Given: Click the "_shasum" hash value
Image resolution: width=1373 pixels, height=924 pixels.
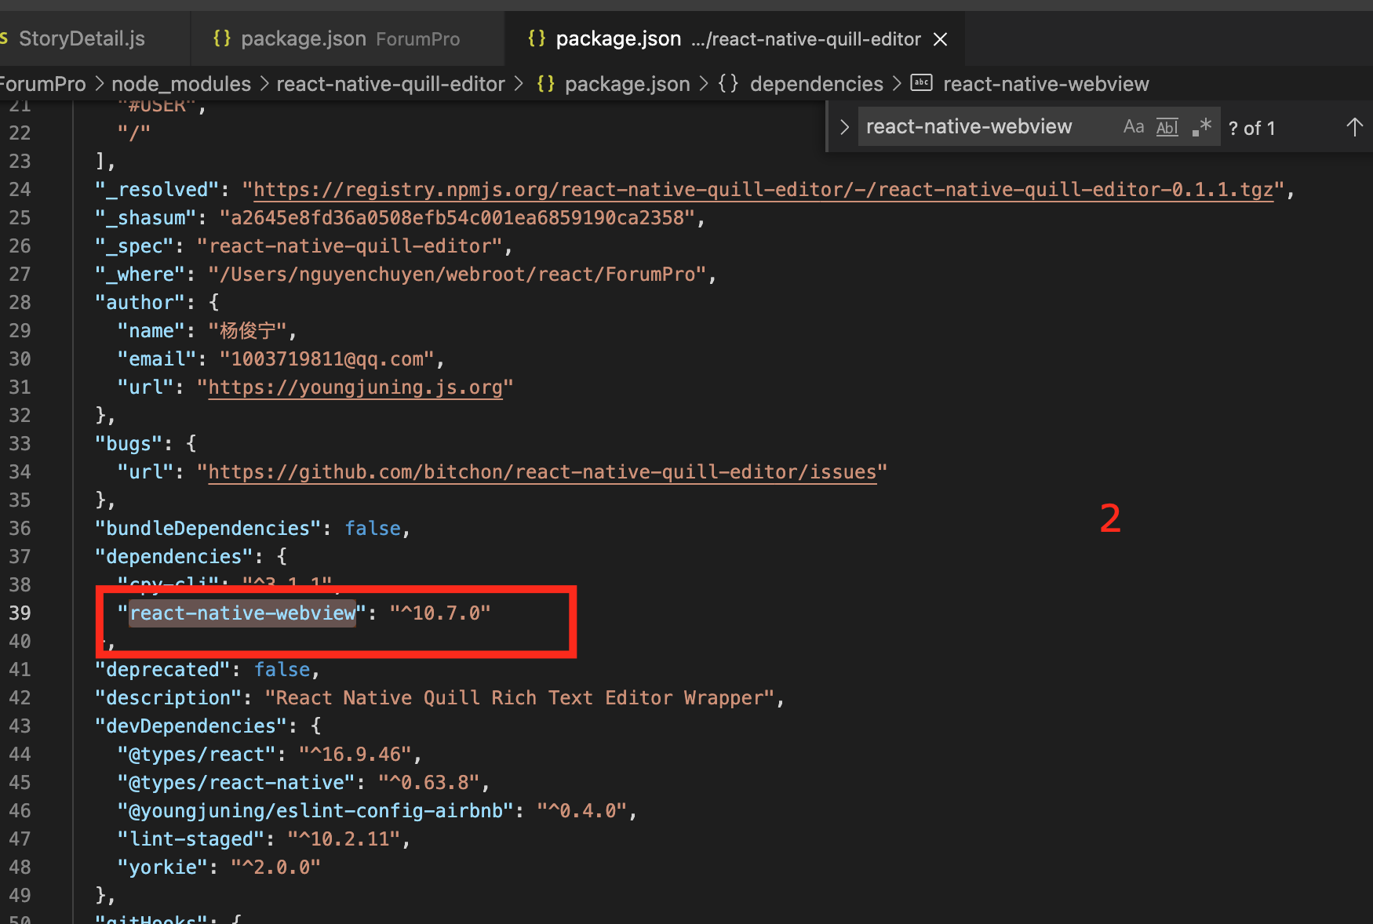Looking at the screenshot, I should tap(457, 218).
